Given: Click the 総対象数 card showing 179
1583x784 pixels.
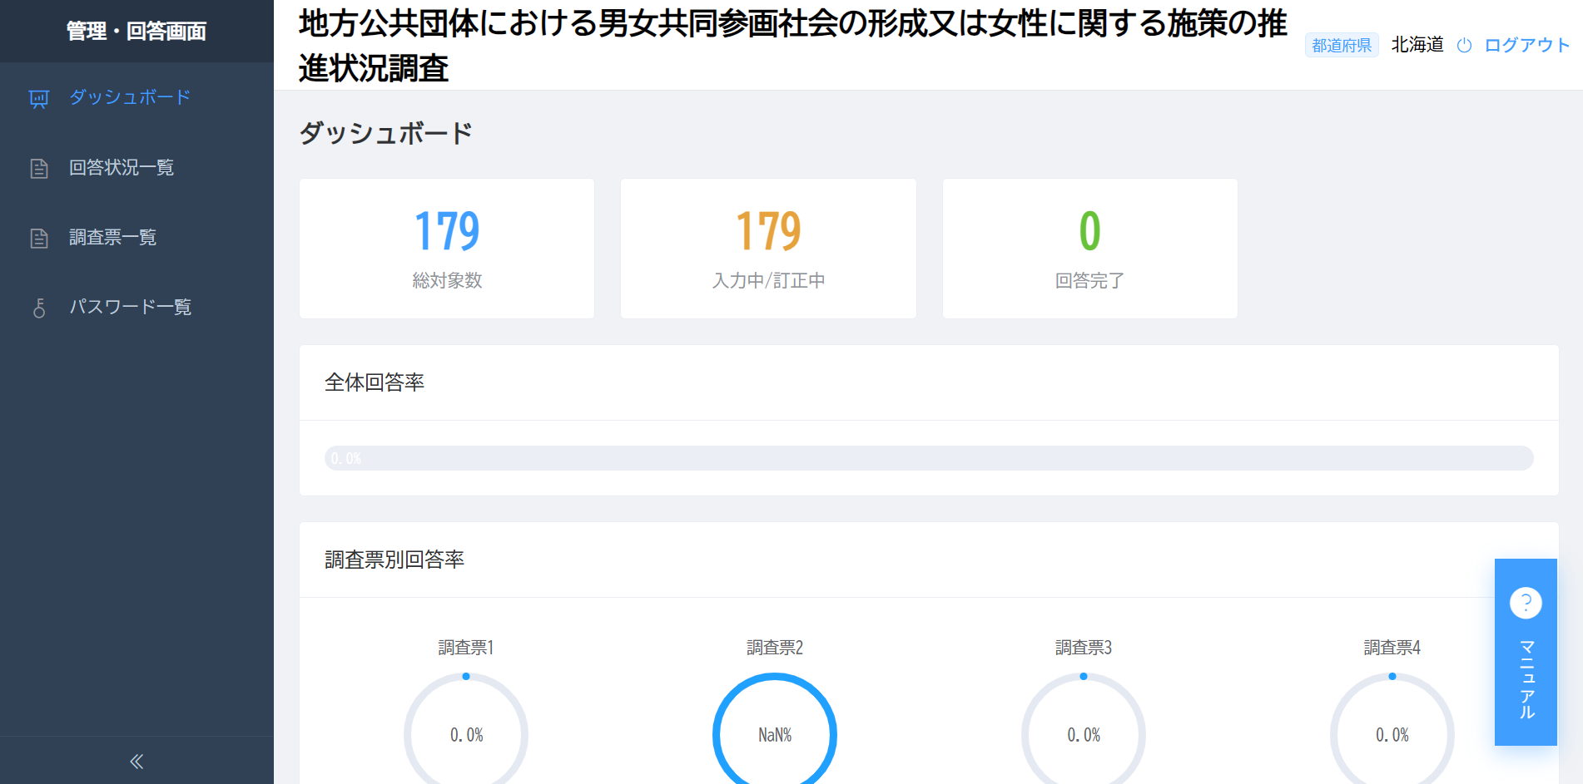Looking at the screenshot, I should (447, 249).
